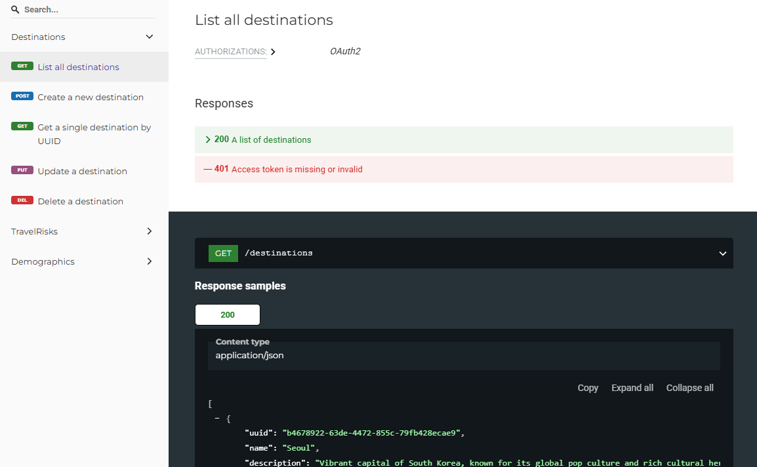Click the DEL badge in sidebar
The image size is (757, 467).
[x=22, y=200]
